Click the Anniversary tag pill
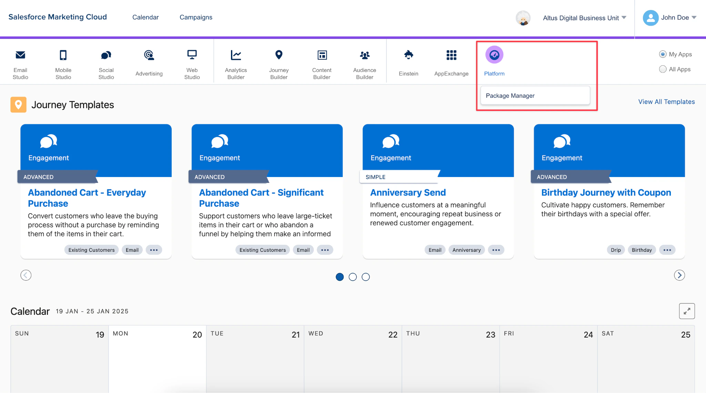The width and height of the screenshot is (706, 393). click(467, 250)
